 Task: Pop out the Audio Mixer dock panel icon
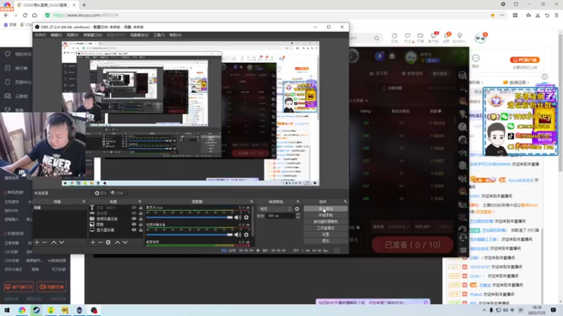251,202
